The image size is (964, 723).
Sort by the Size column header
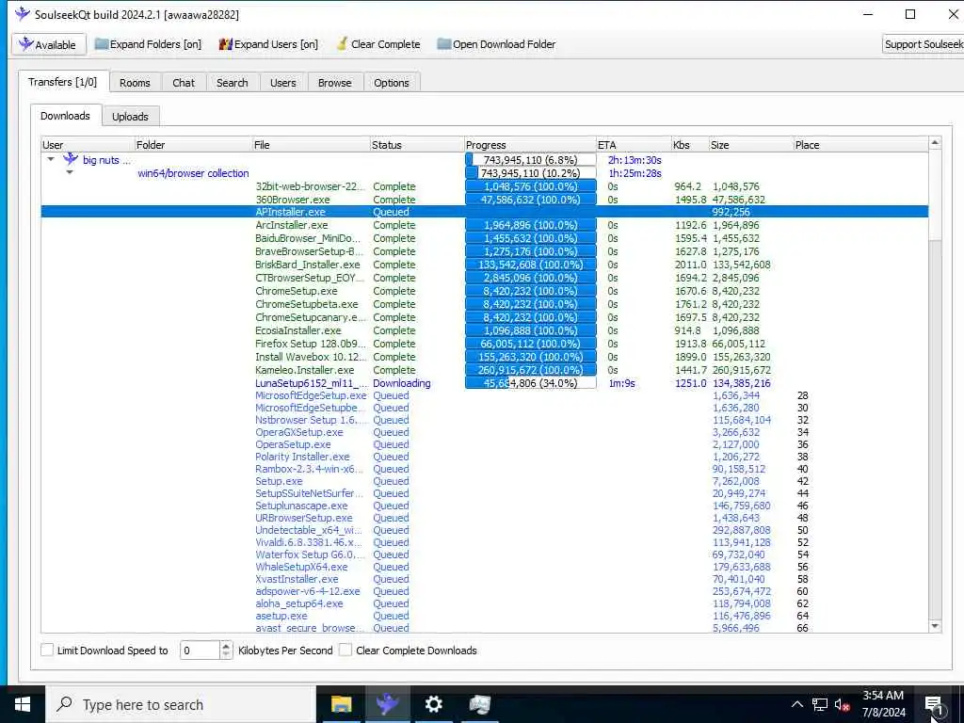(750, 145)
